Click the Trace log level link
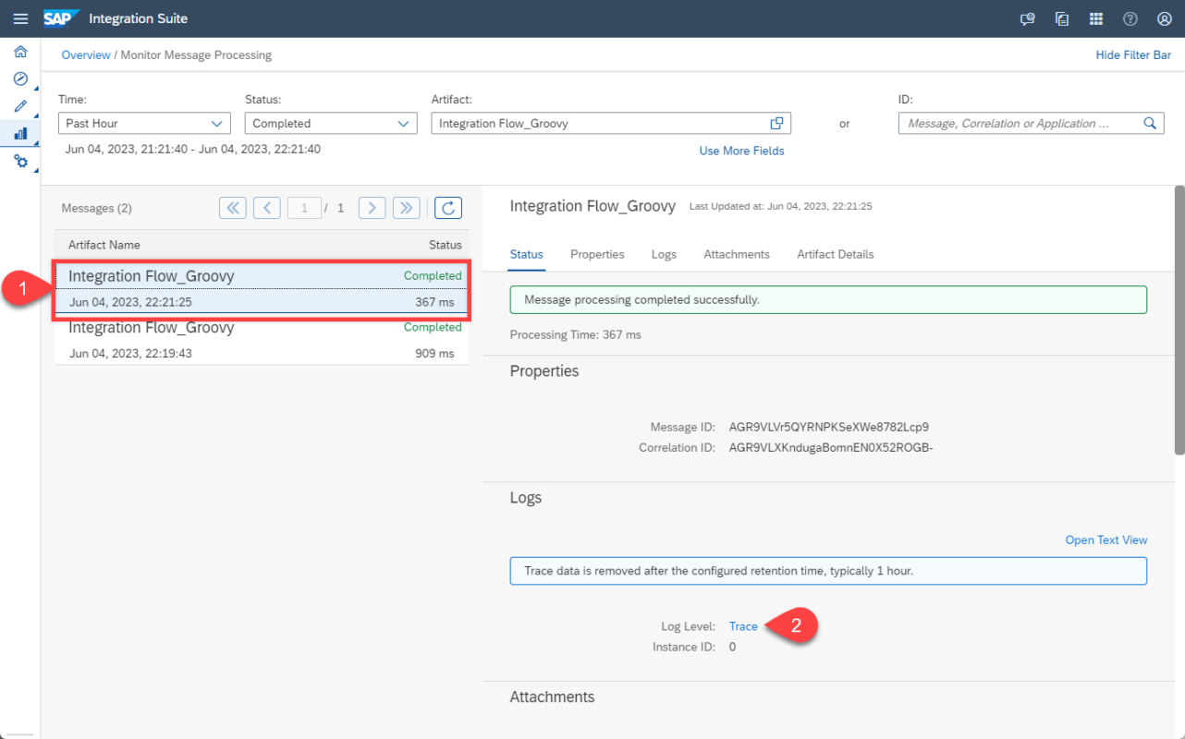This screenshot has height=739, width=1185. tap(743, 626)
